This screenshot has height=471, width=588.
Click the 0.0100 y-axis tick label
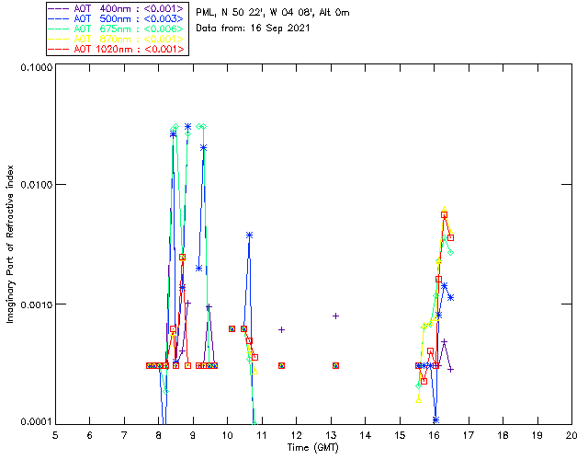point(37,185)
